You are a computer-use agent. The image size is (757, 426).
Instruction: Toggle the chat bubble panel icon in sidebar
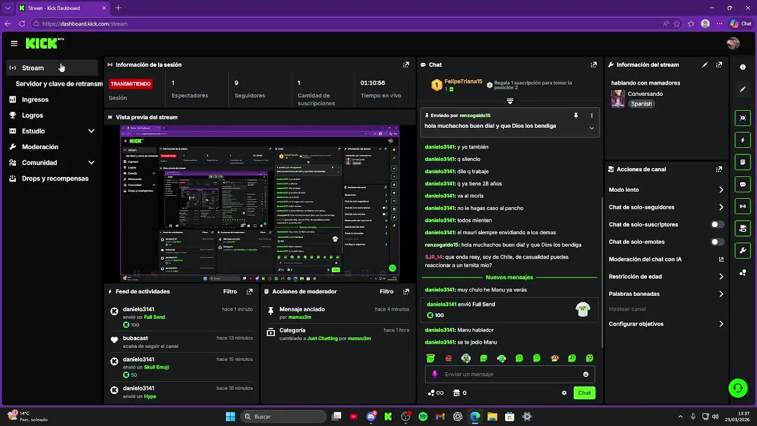click(x=743, y=185)
